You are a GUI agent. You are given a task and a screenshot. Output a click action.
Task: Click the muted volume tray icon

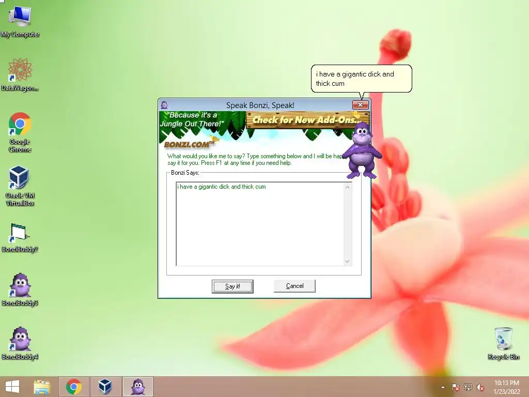(480, 387)
